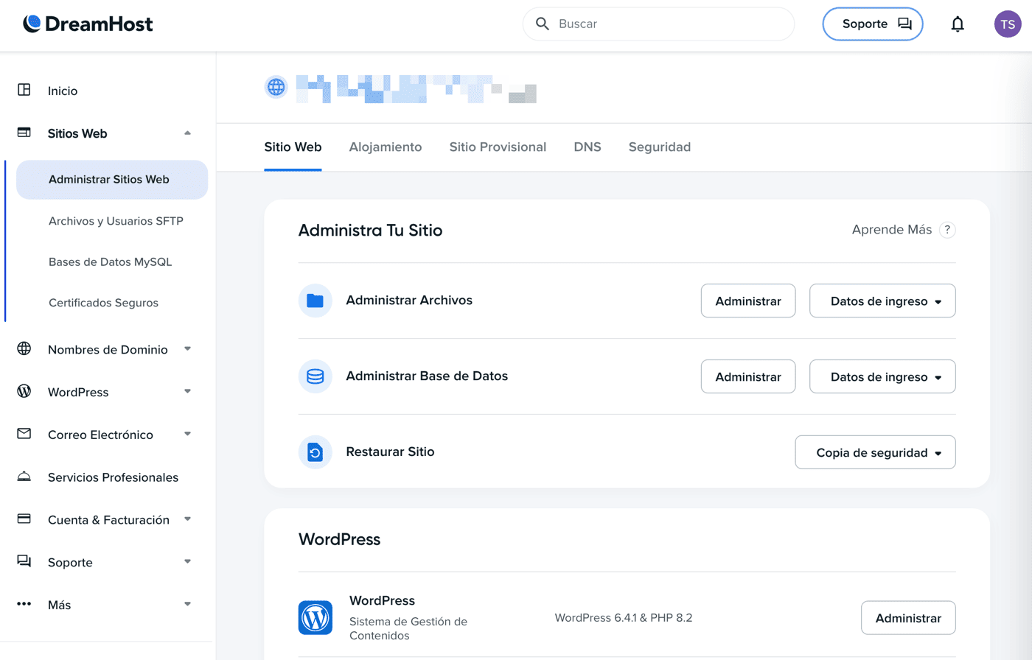This screenshot has height=660, width=1032.
Task: Open Datos de ingreso dropdown for Archivos
Action: point(882,301)
